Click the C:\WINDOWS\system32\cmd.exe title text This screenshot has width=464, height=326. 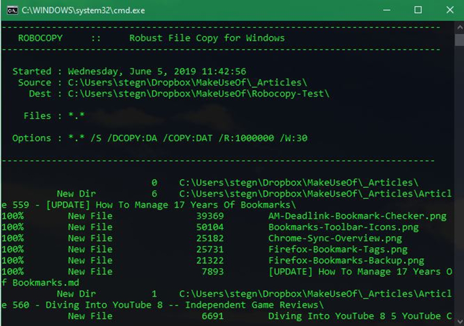[83, 10]
